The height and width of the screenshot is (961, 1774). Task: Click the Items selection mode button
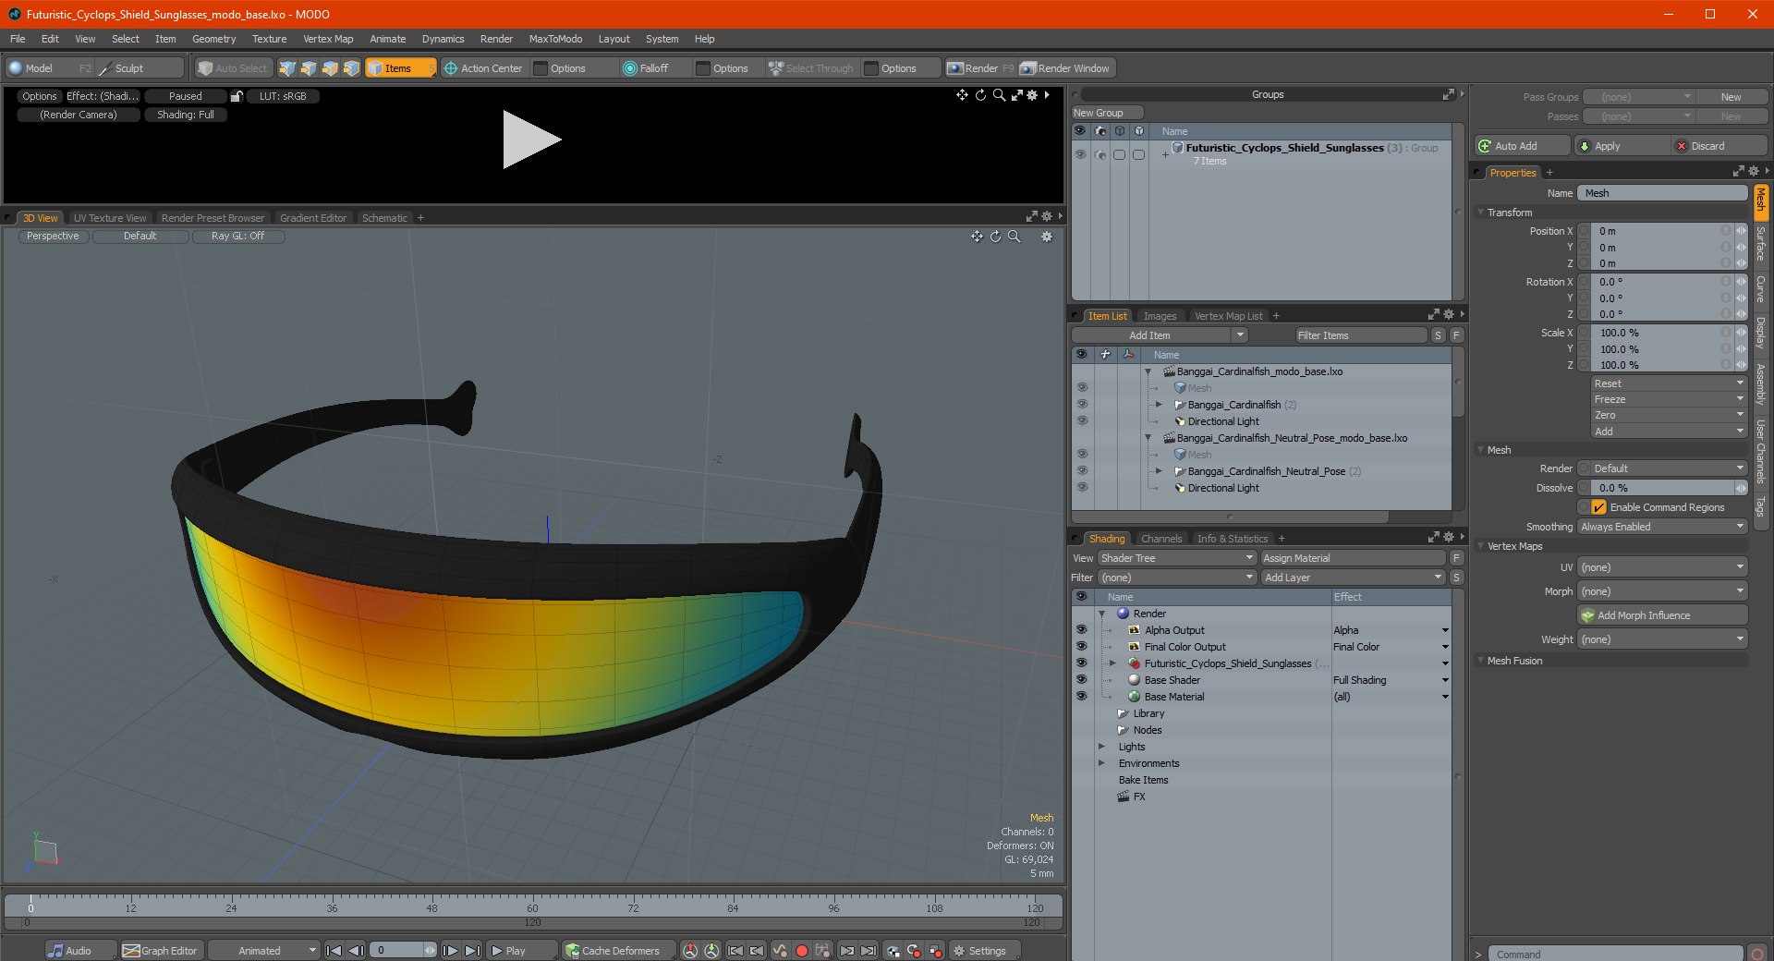(400, 68)
